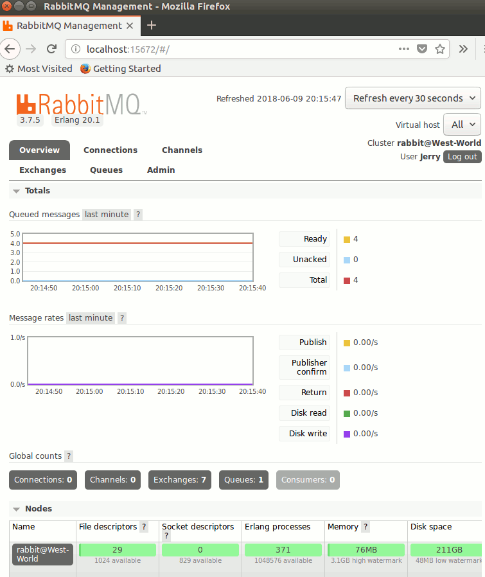This screenshot has height=577, width=485.
Task: Show help for Socket descriptors column
Action: pos(166,536)
